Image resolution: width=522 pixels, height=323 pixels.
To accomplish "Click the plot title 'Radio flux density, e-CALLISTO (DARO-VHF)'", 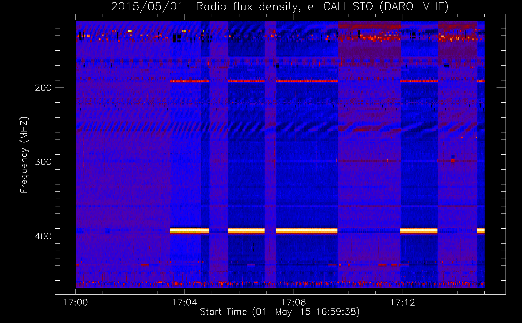I will pos(322,6).
